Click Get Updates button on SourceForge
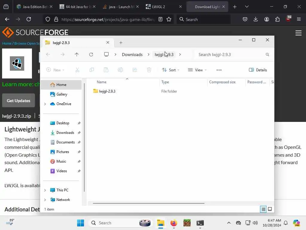Image resolution: width=306 pixels, height=230 pixels. (x=19, y=101)
